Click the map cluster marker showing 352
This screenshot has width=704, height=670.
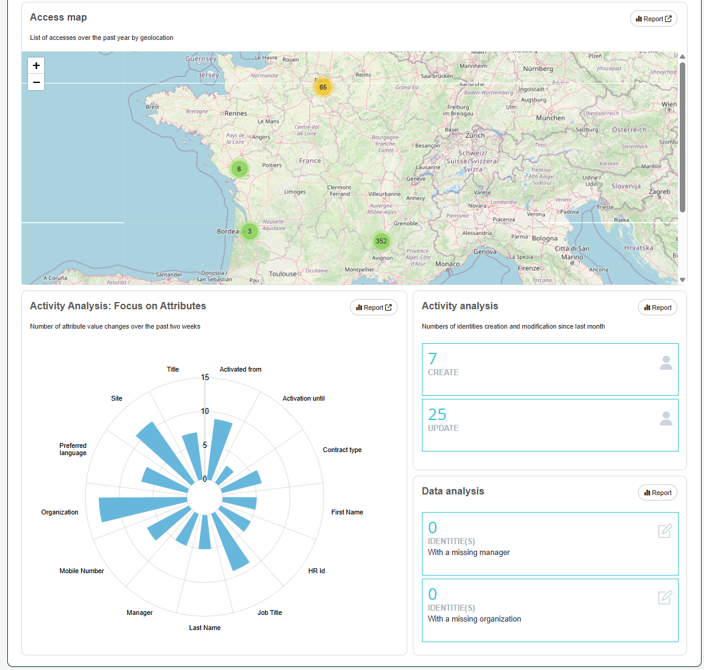click(x=381, y=241)
